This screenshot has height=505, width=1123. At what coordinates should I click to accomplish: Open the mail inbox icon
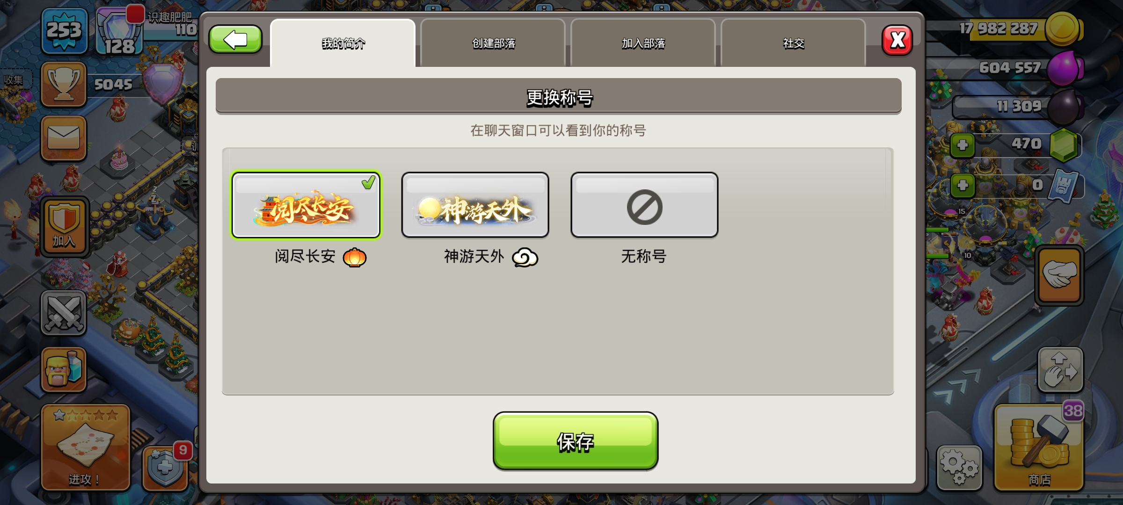(64, 138)
